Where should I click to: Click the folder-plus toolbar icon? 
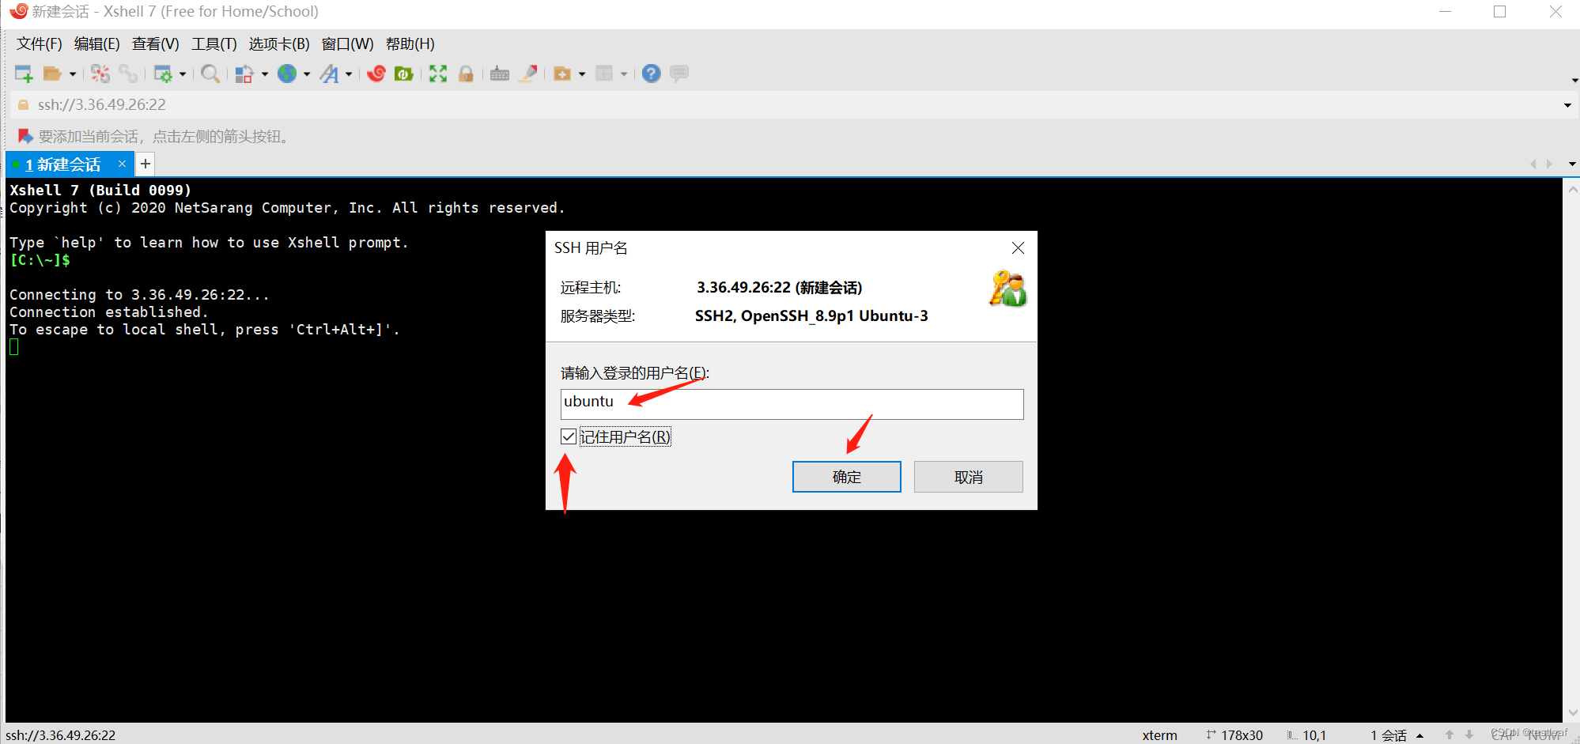point(562,74)
